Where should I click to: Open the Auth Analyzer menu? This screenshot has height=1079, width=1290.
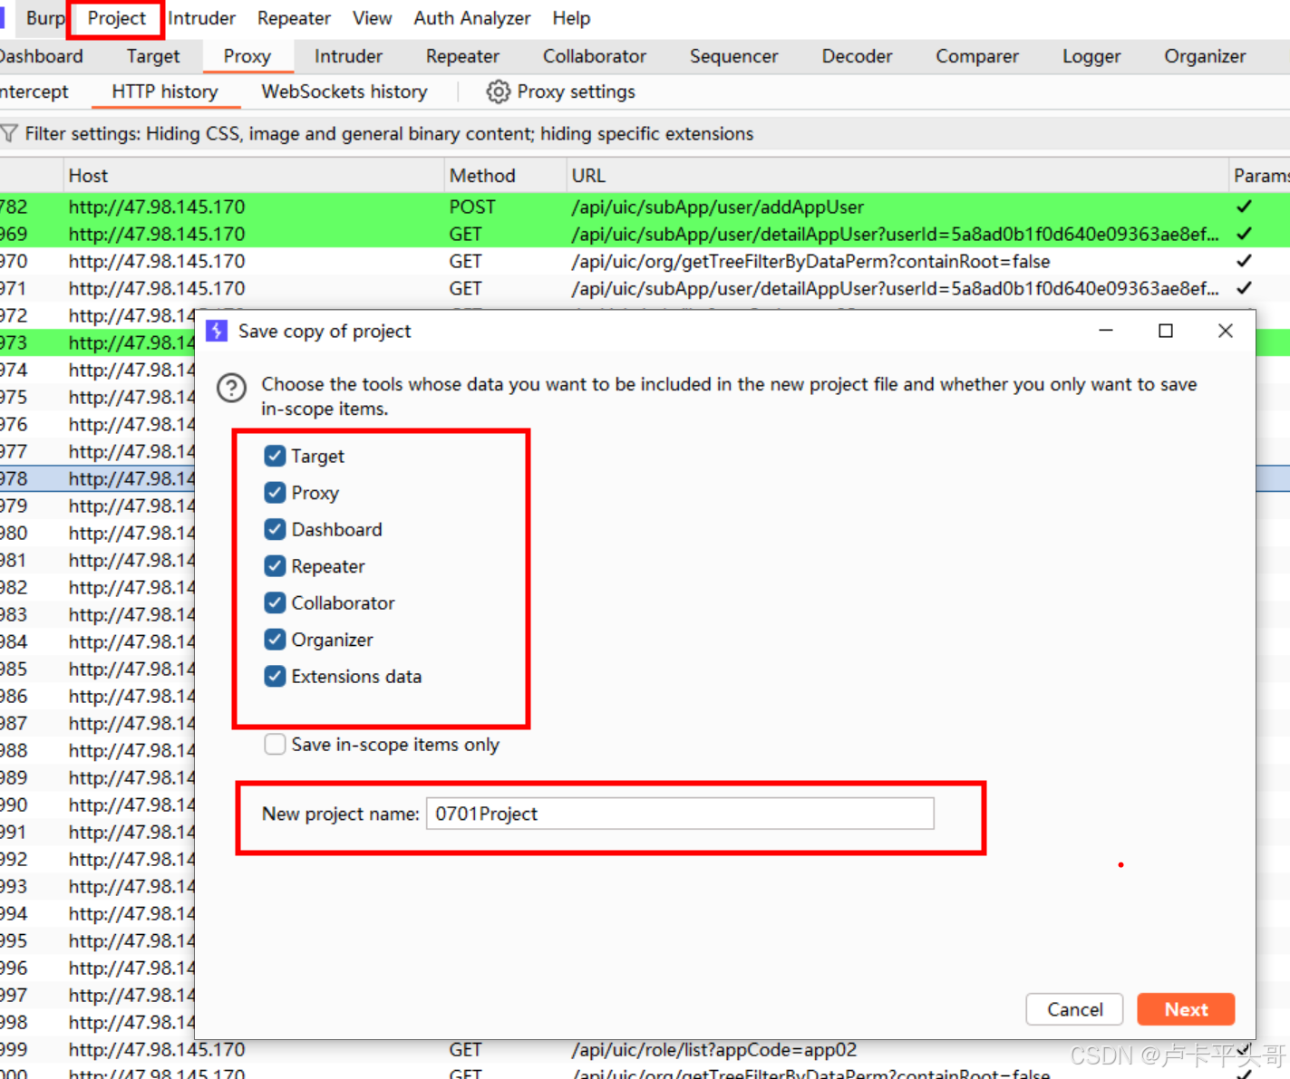(471, 17)
